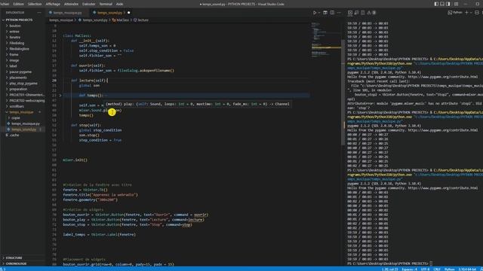Collapse PYTHON PROJECTS root folder
The height and width of the screenshot is (271, 483).
(x=18, y=20)
